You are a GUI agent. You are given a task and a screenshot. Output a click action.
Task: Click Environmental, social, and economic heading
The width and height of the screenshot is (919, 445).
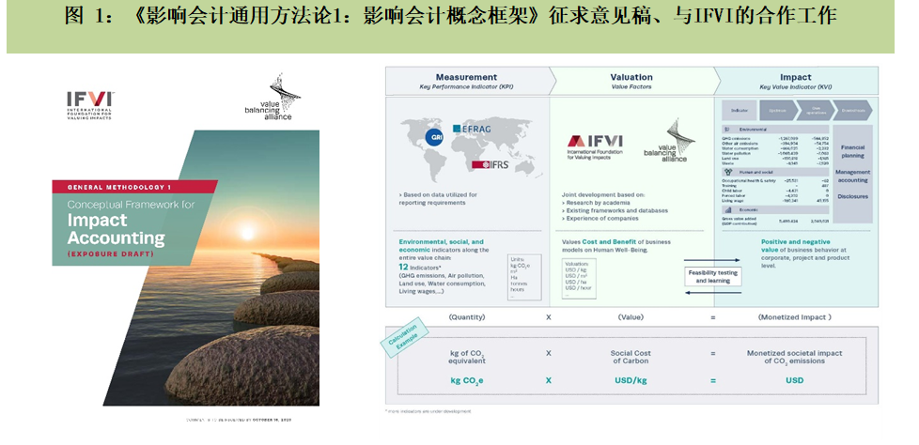pyautogui.click(x=444, y=245)
